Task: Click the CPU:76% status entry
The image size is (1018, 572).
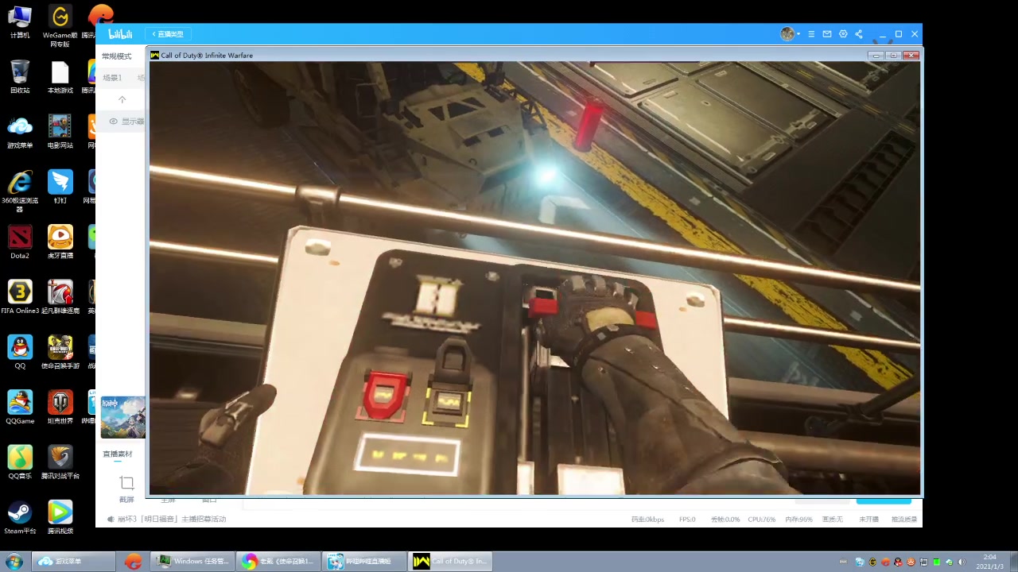Action: click(x=761, y=520)
